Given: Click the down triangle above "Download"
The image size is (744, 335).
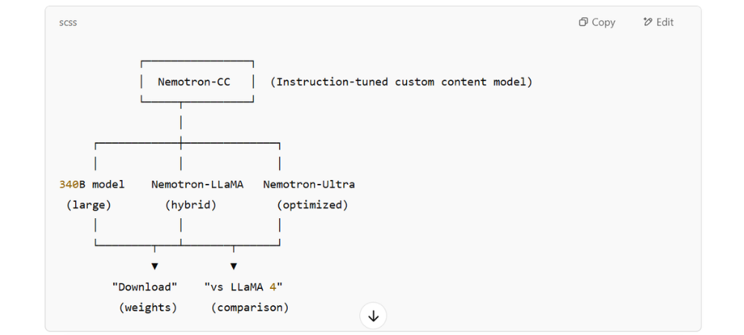Looking at the screenshot, I should tap(155, 266).
